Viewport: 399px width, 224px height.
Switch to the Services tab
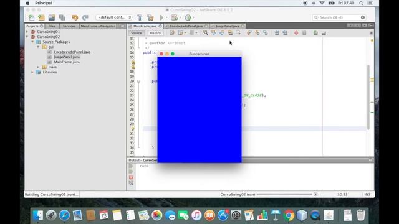click(69, 26)
